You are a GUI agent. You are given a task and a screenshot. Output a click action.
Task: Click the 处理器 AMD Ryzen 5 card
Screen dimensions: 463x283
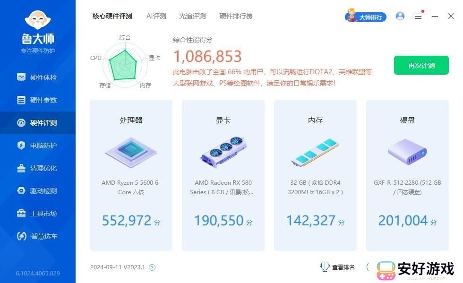tap(131, 175)
